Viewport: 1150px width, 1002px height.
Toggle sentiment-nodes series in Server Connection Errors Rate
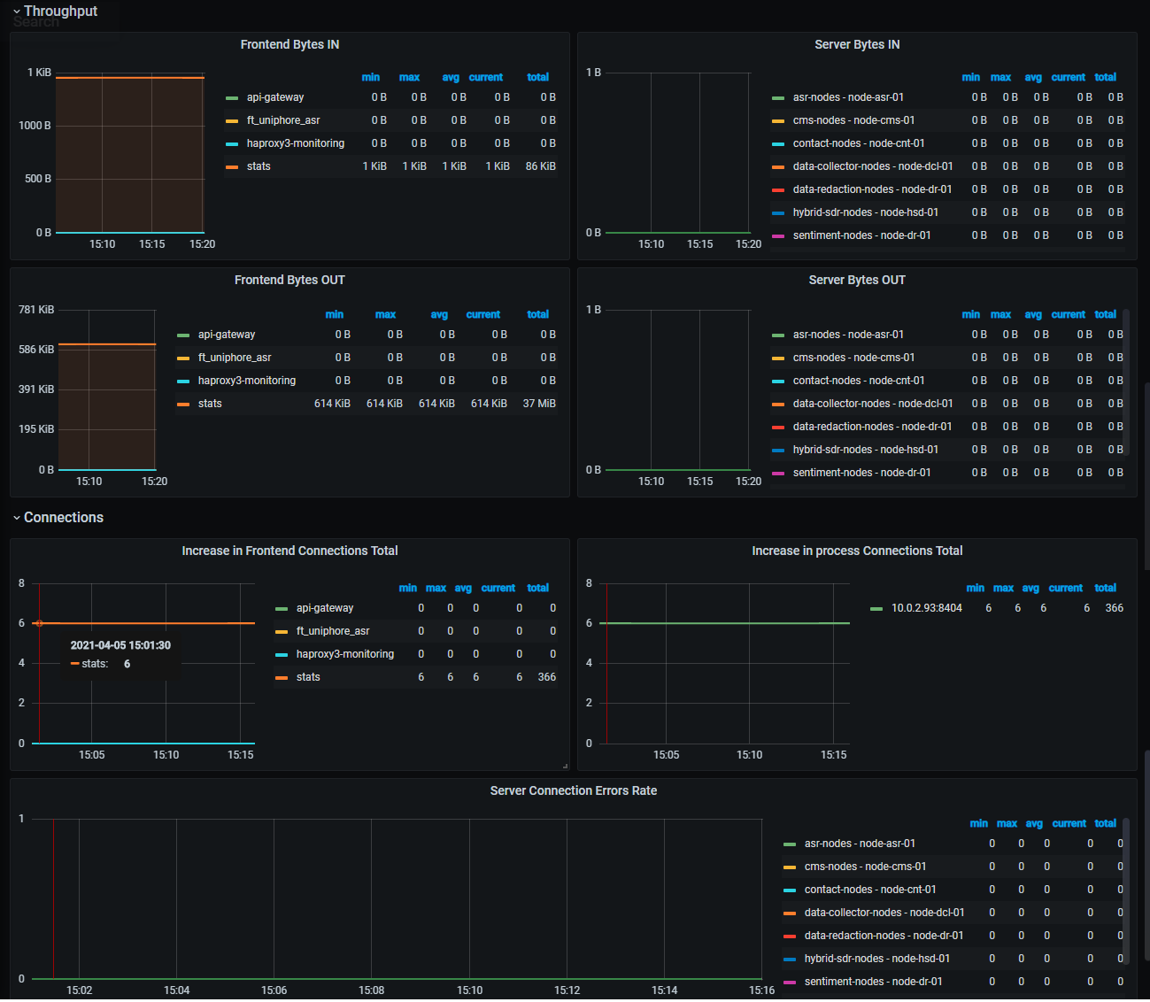(874, 982)
